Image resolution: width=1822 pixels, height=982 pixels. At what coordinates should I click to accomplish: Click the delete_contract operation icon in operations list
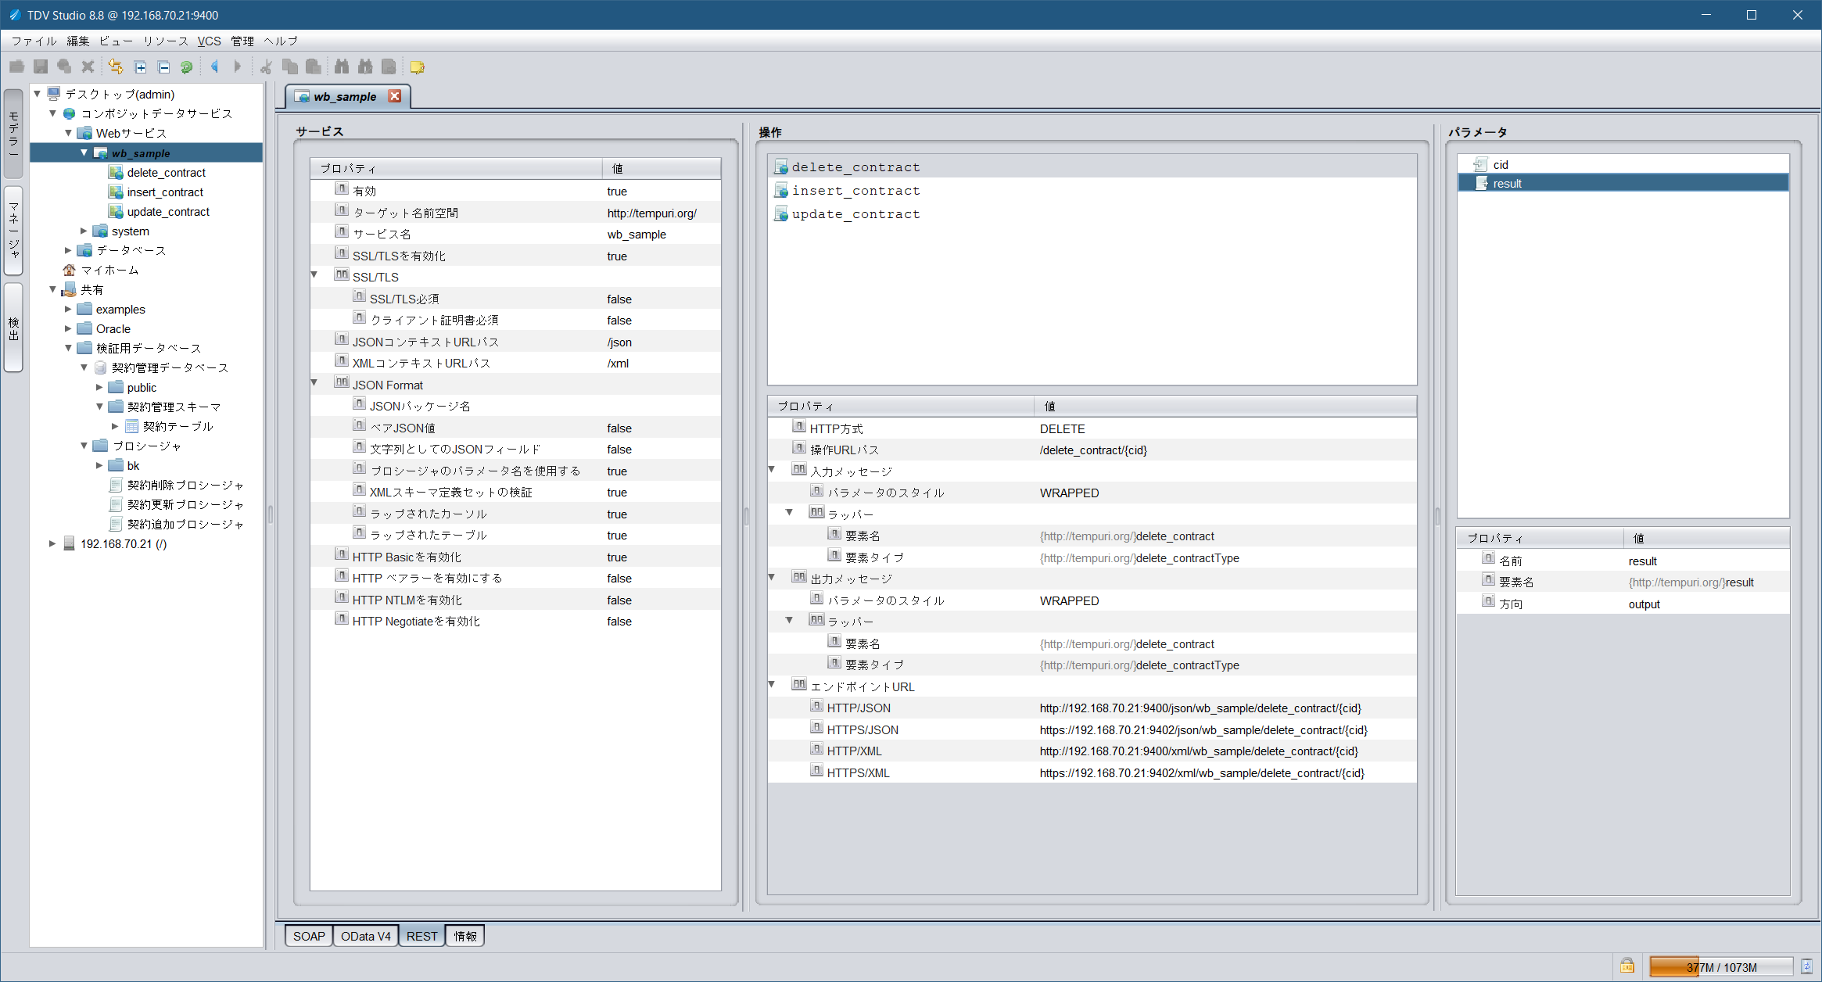coord(781,167)
